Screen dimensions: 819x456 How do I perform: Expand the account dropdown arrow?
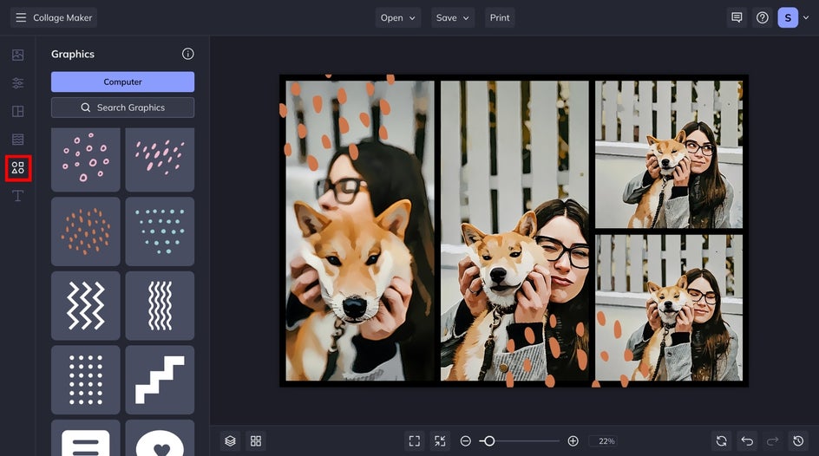click(806, 17)
